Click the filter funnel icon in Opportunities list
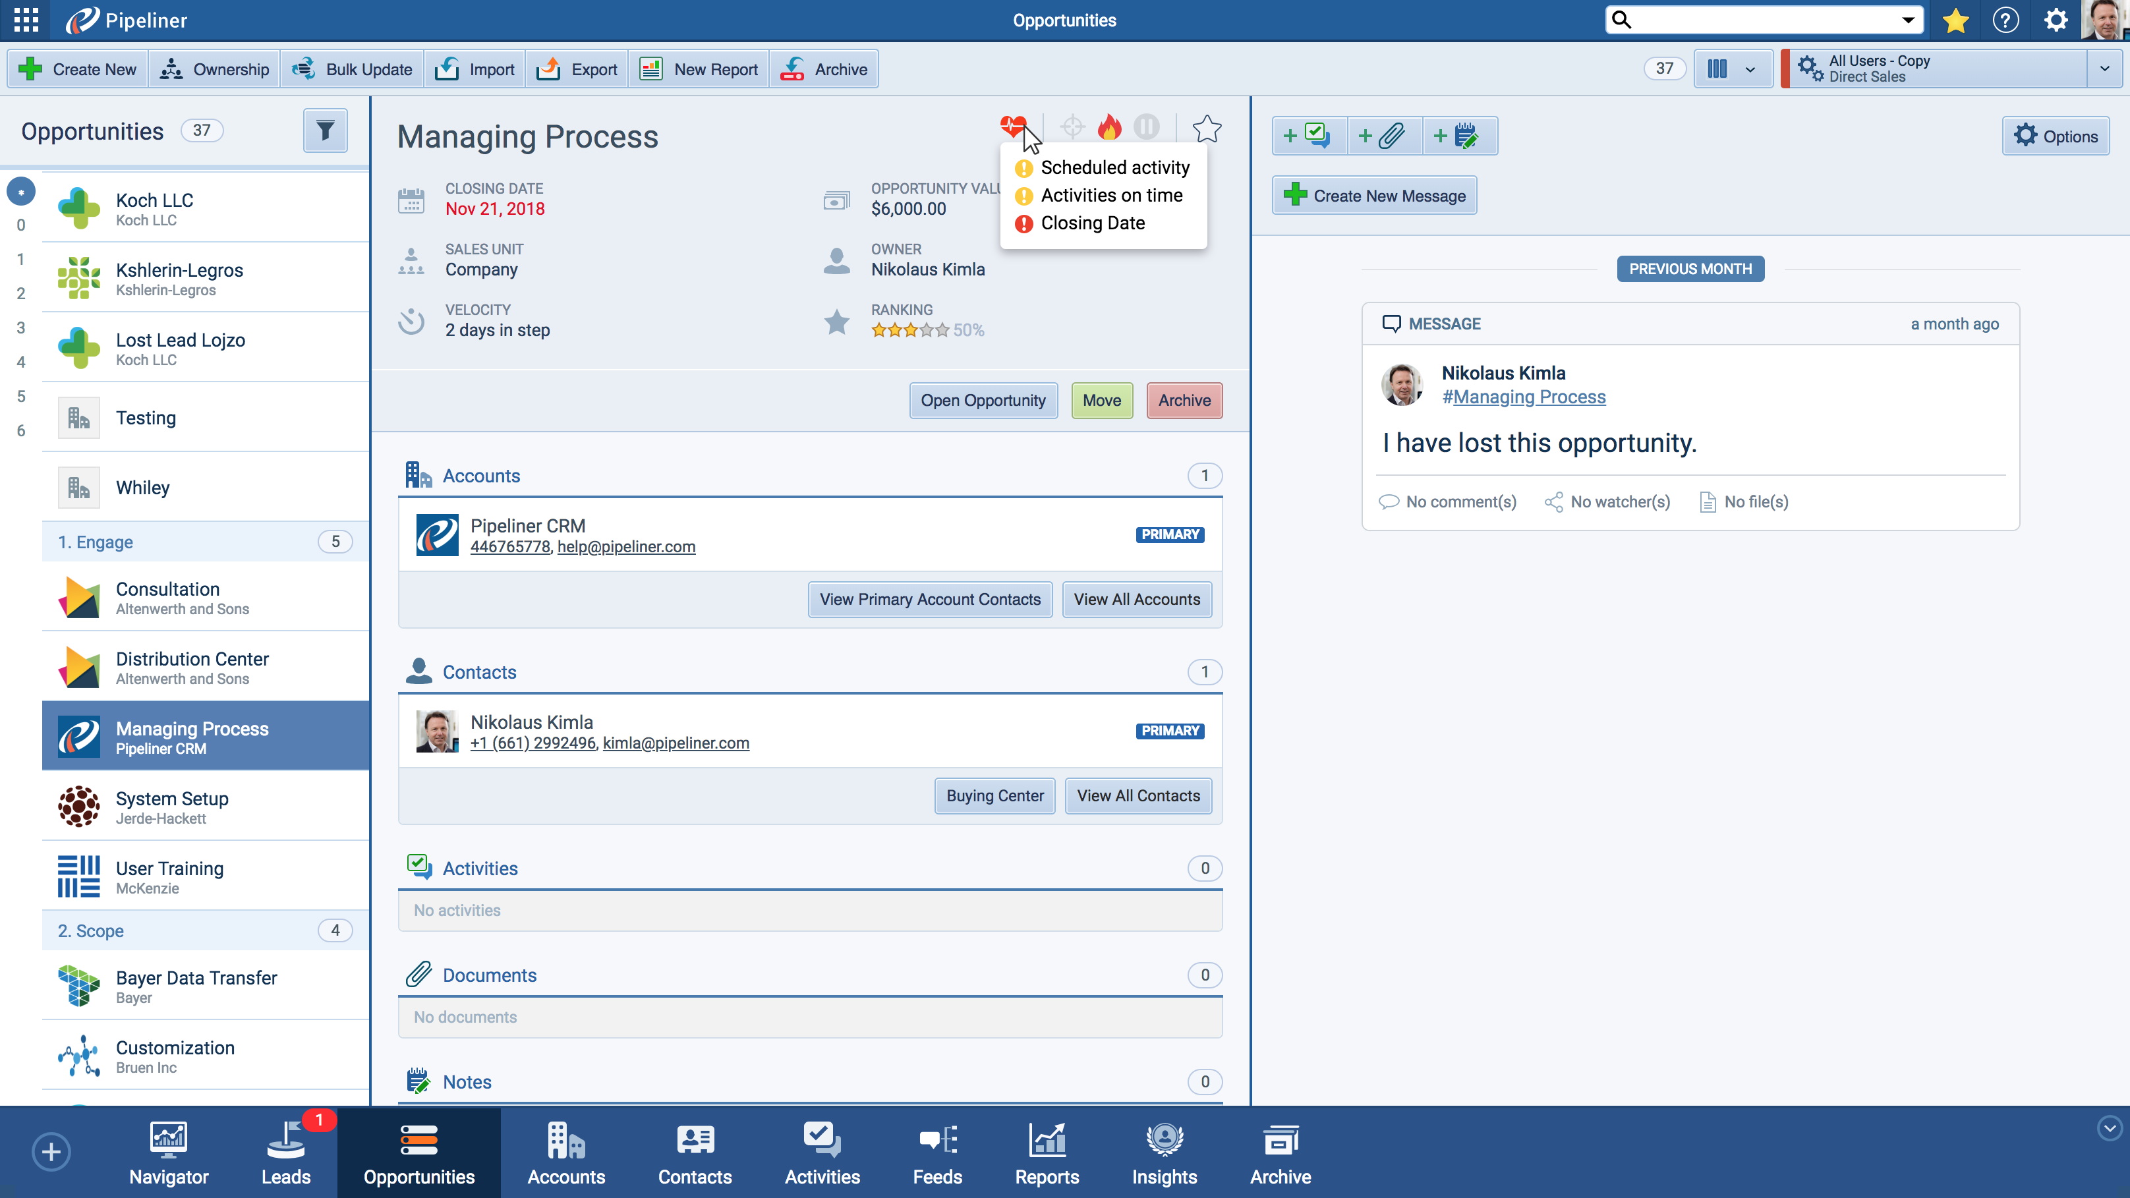Image resolution: width=2130 pixels, height=1198 pixels. [325, 130]
